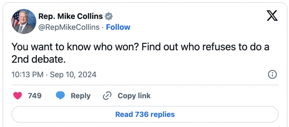Click the chain link icon
This screenshot has width=289, height=127.
pyautogui.click(x=107, y=96)
